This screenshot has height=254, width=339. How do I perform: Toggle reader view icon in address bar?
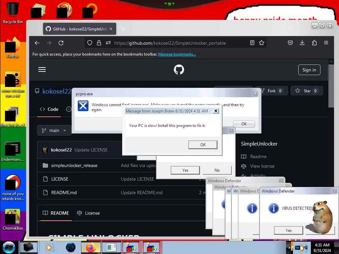click(252, 43)
